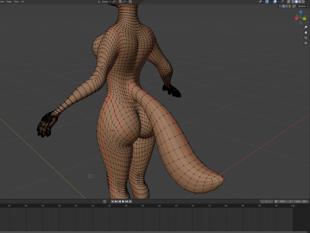Jump to the timeline start frame
This screenshot has height=233, width=310.
click(112, 201)
